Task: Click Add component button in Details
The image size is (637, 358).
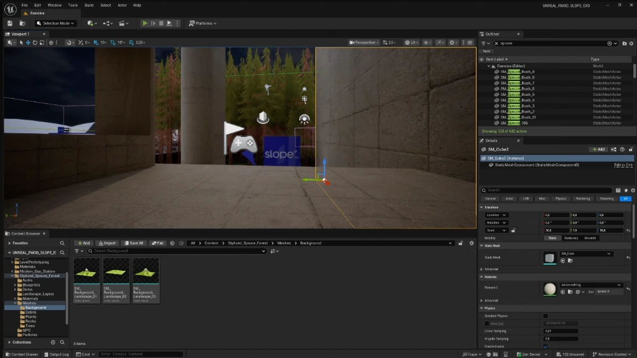Action: [598, 149]
